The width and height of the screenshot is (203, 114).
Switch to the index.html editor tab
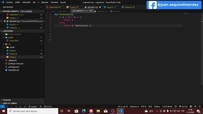coord(54,7)
